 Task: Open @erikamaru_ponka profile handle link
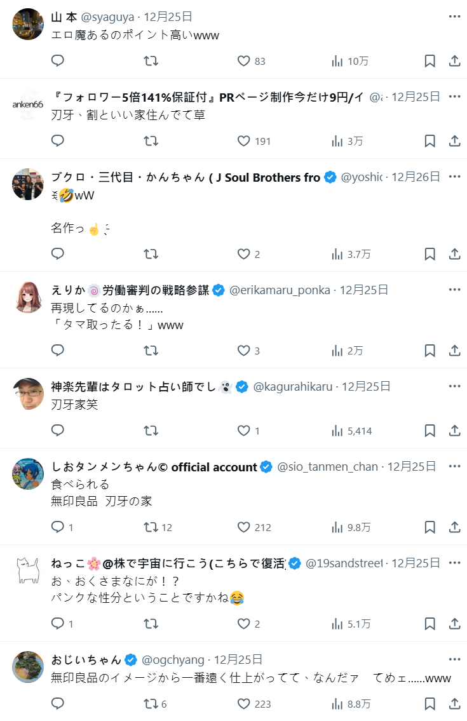coord(280,290)
